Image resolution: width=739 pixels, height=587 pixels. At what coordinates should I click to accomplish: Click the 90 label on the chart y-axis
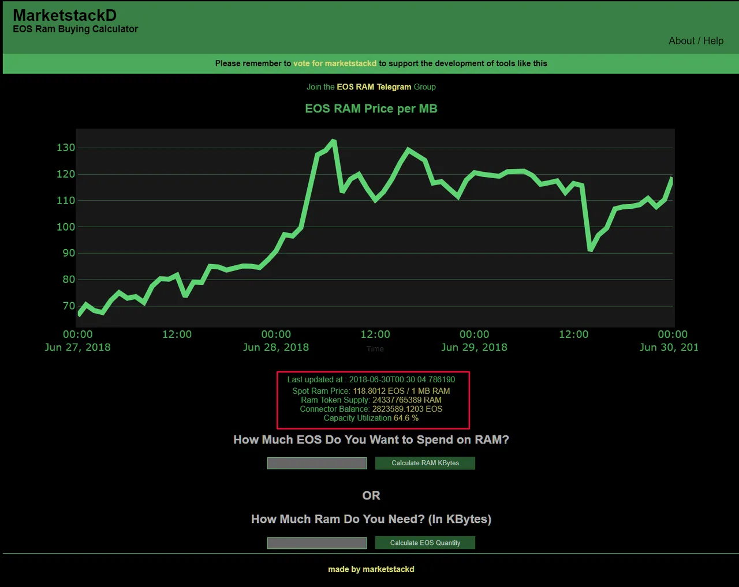click(69, 253)
